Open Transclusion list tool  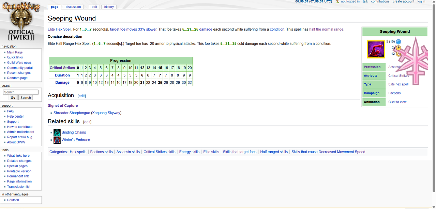[19, 187]
